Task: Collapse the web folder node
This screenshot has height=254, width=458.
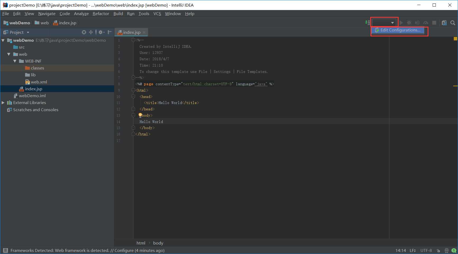Action: pos(9,54)
